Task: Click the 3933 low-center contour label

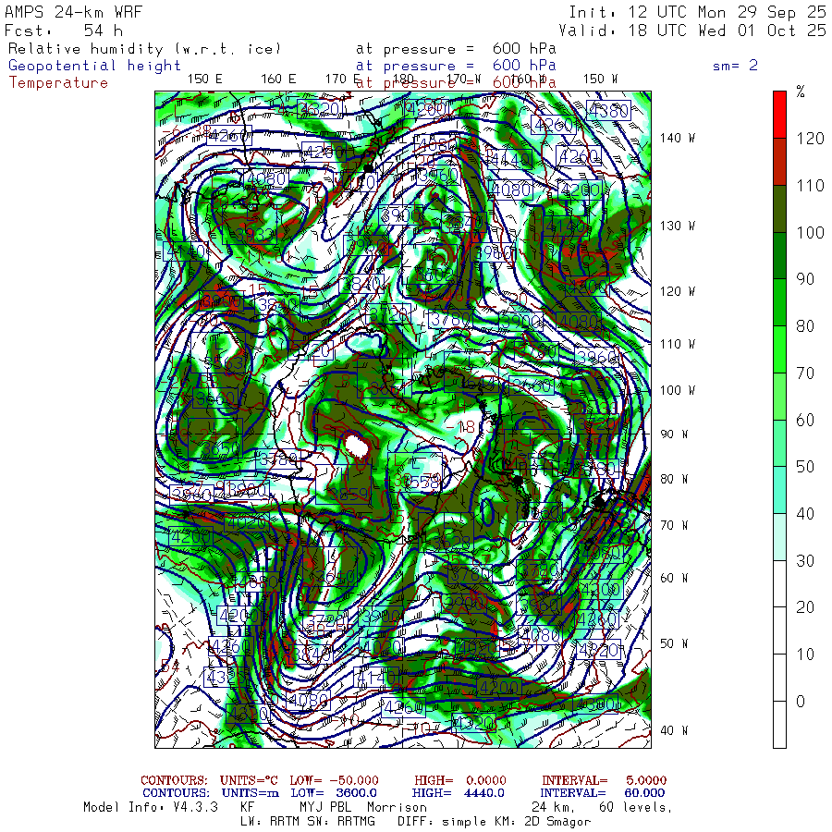Action: [x=254, y=235]
